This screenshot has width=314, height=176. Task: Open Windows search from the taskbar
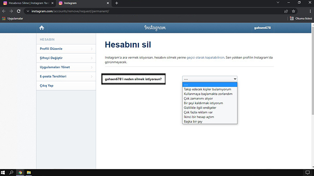(x=11, y=173)
